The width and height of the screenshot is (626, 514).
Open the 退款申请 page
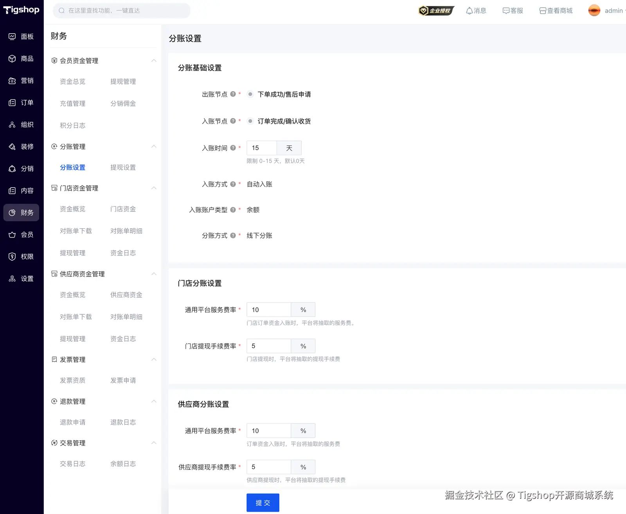click(72, 422)
